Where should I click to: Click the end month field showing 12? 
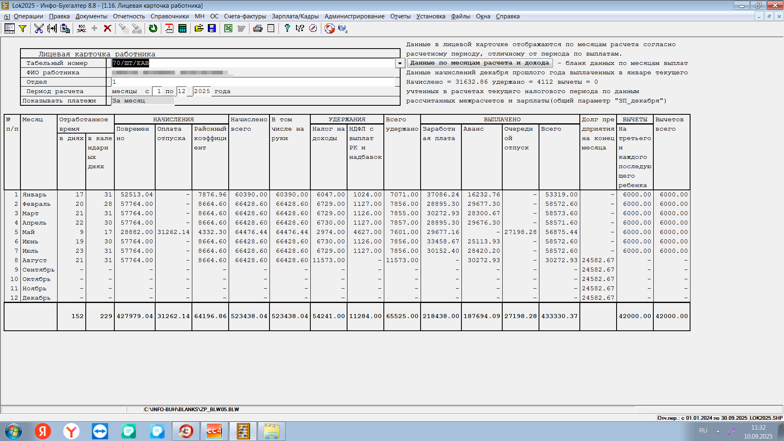point(182,91)
